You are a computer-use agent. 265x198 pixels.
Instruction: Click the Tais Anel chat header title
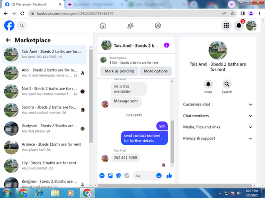point(136,45)
